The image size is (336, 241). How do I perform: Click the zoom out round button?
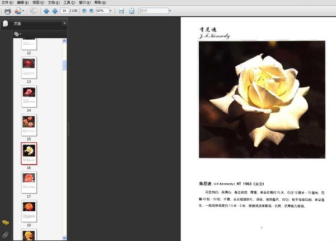click(x=85, y=11)
